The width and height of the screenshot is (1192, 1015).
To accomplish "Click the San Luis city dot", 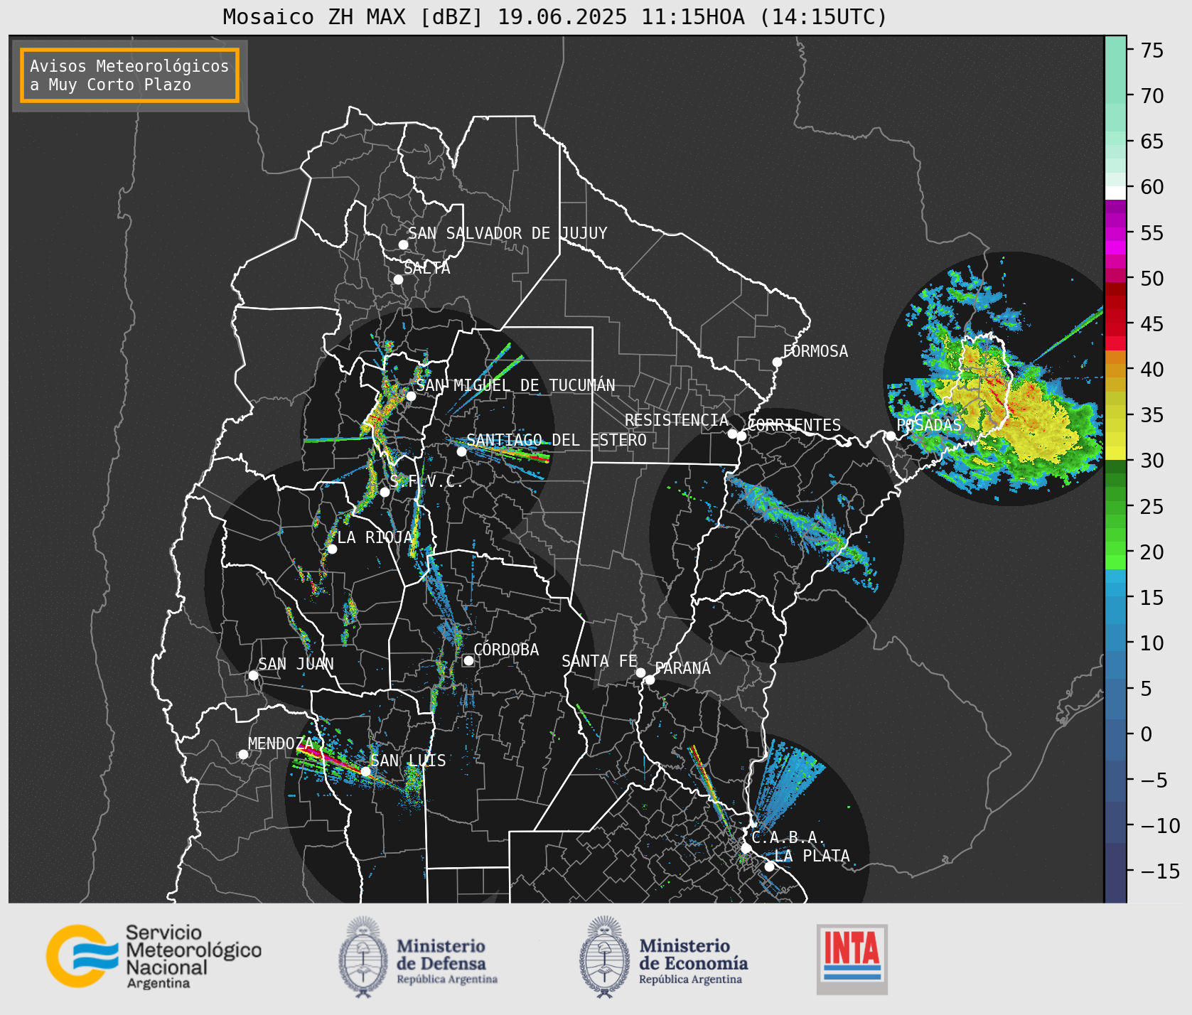I will (x=365, y=771).
